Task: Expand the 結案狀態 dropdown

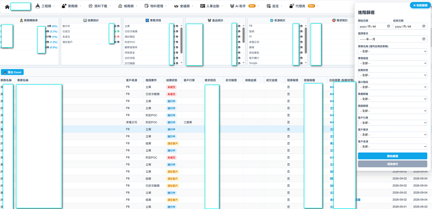Action: 393,75
